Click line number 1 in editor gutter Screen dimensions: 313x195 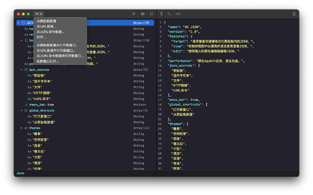point(160,22)
